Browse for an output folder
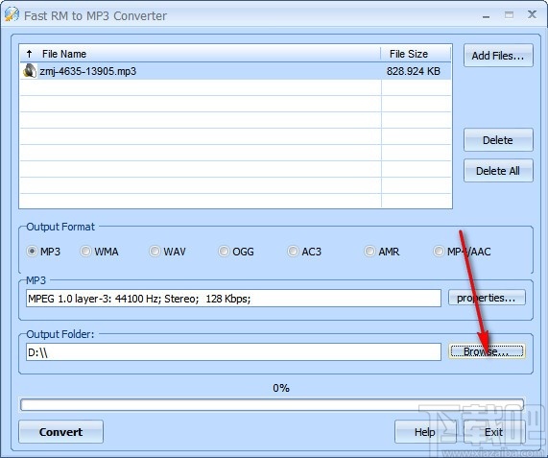 coord(487,351)
